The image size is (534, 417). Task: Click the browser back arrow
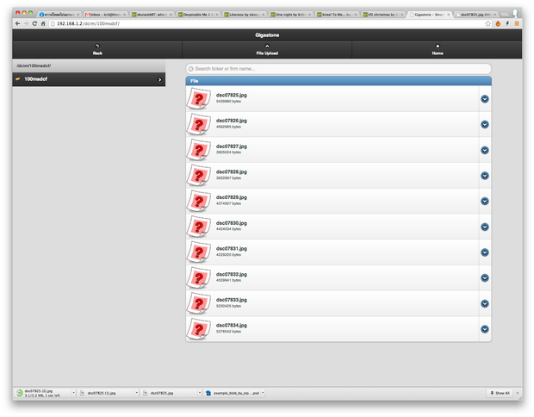pos(18,23)
